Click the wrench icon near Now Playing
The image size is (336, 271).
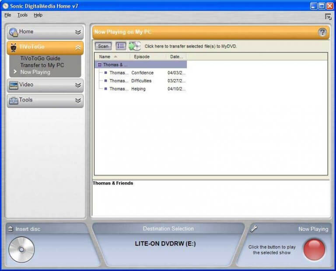point(254,229)
